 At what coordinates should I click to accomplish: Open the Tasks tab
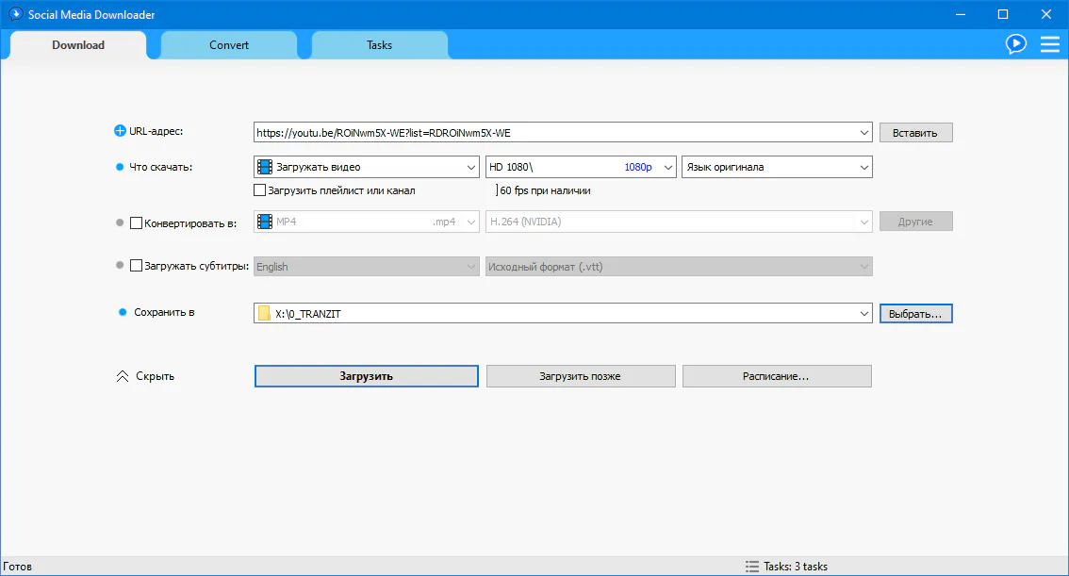click(379, 44)
